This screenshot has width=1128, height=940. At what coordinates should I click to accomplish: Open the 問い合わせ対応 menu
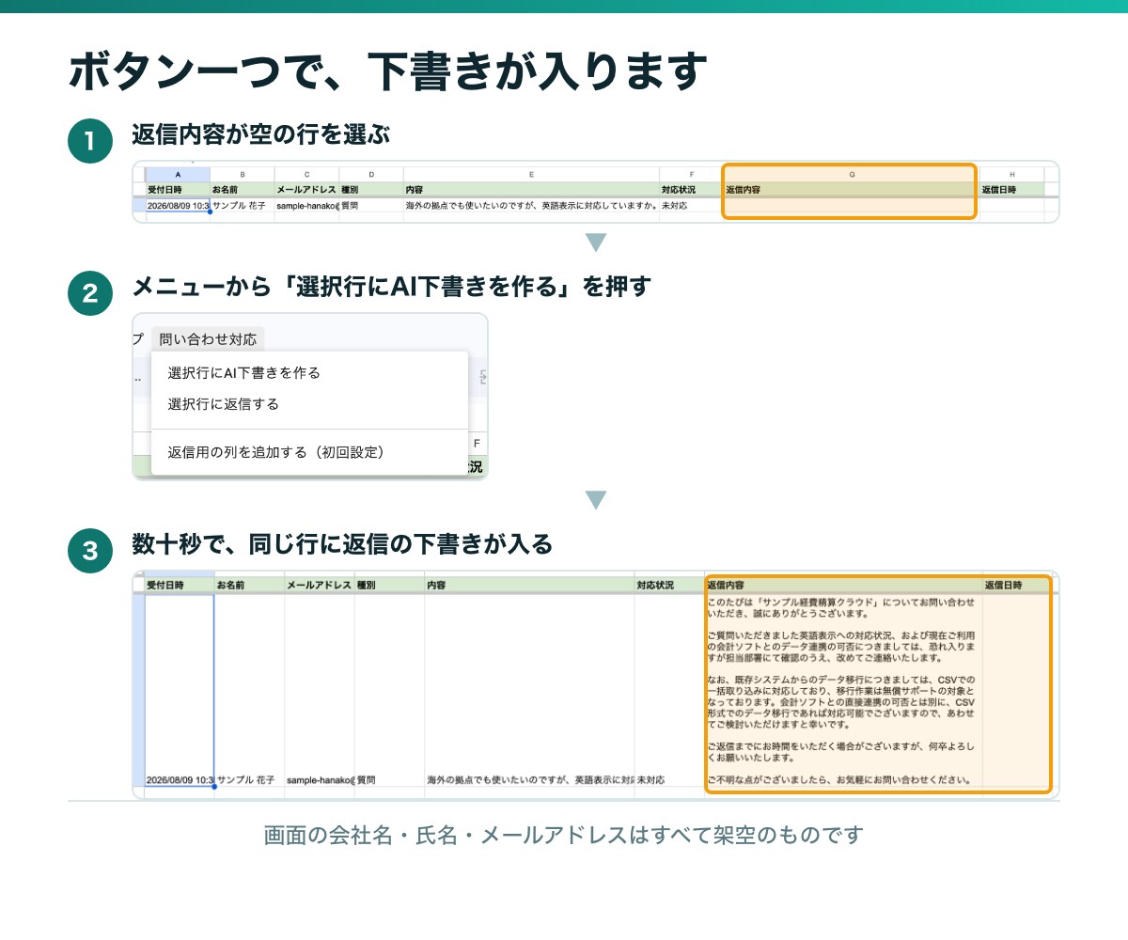point(208,339)
